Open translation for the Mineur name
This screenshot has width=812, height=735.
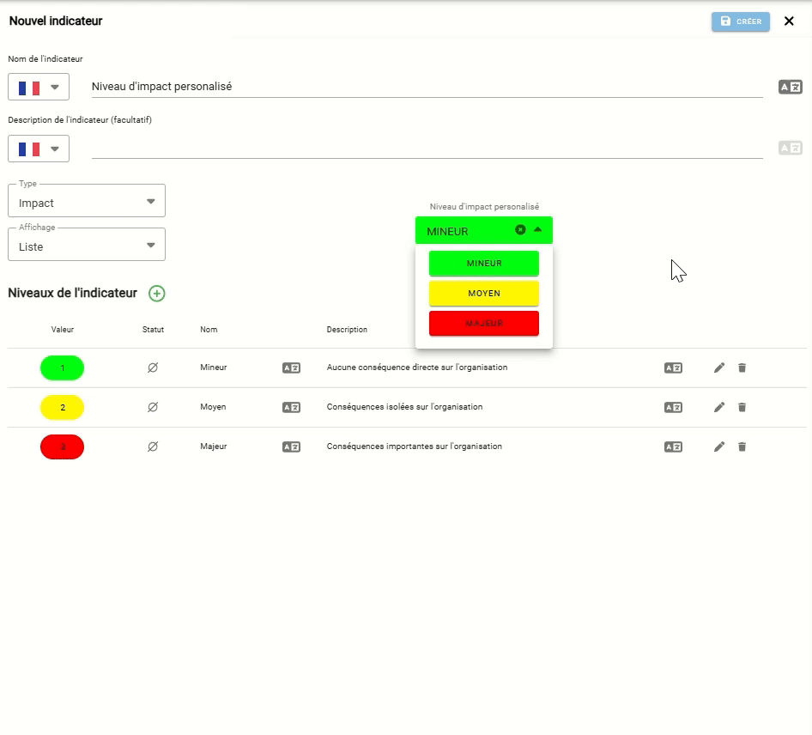click(291, 367)
